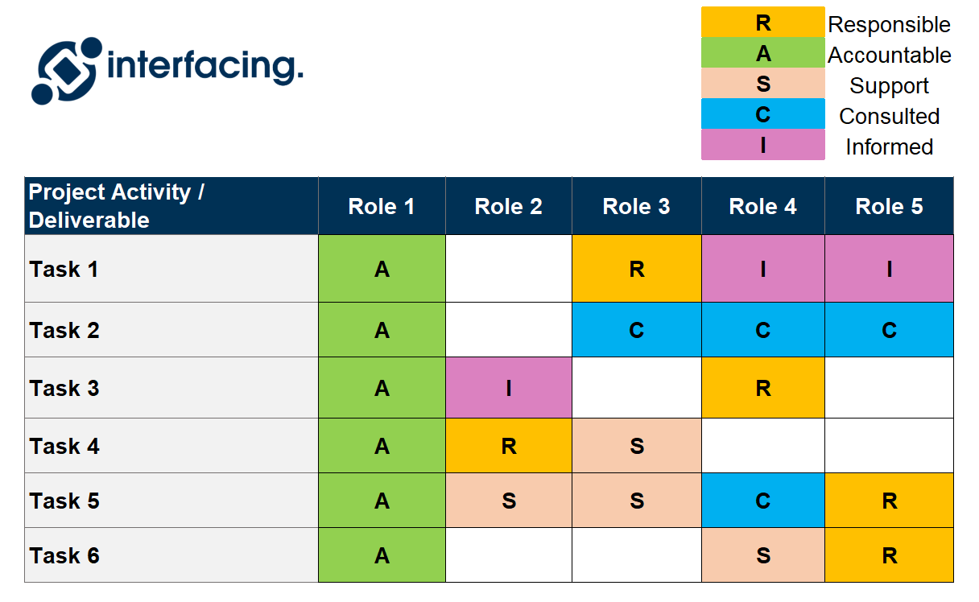Image resolution: width=979 pixels, height=602 pixels.
Task: Click Task 5 Role 5 R cell
Action: click(x=889, y=501)
